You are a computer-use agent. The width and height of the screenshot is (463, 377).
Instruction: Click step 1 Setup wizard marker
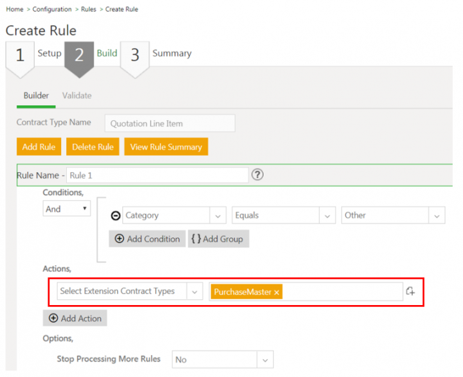[20, 56]
